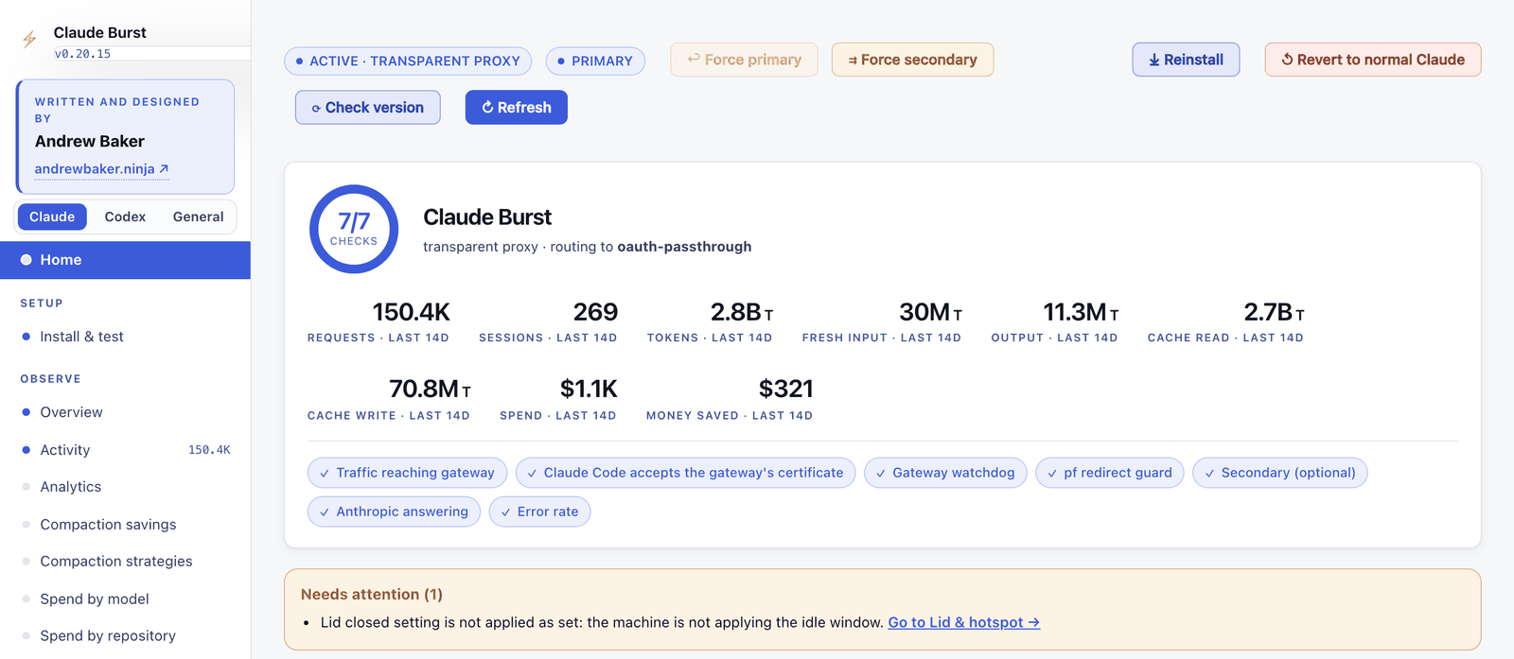The image size is (1514, 659).
Task: Open Spend by model page
Action: [x=125, y=599]
